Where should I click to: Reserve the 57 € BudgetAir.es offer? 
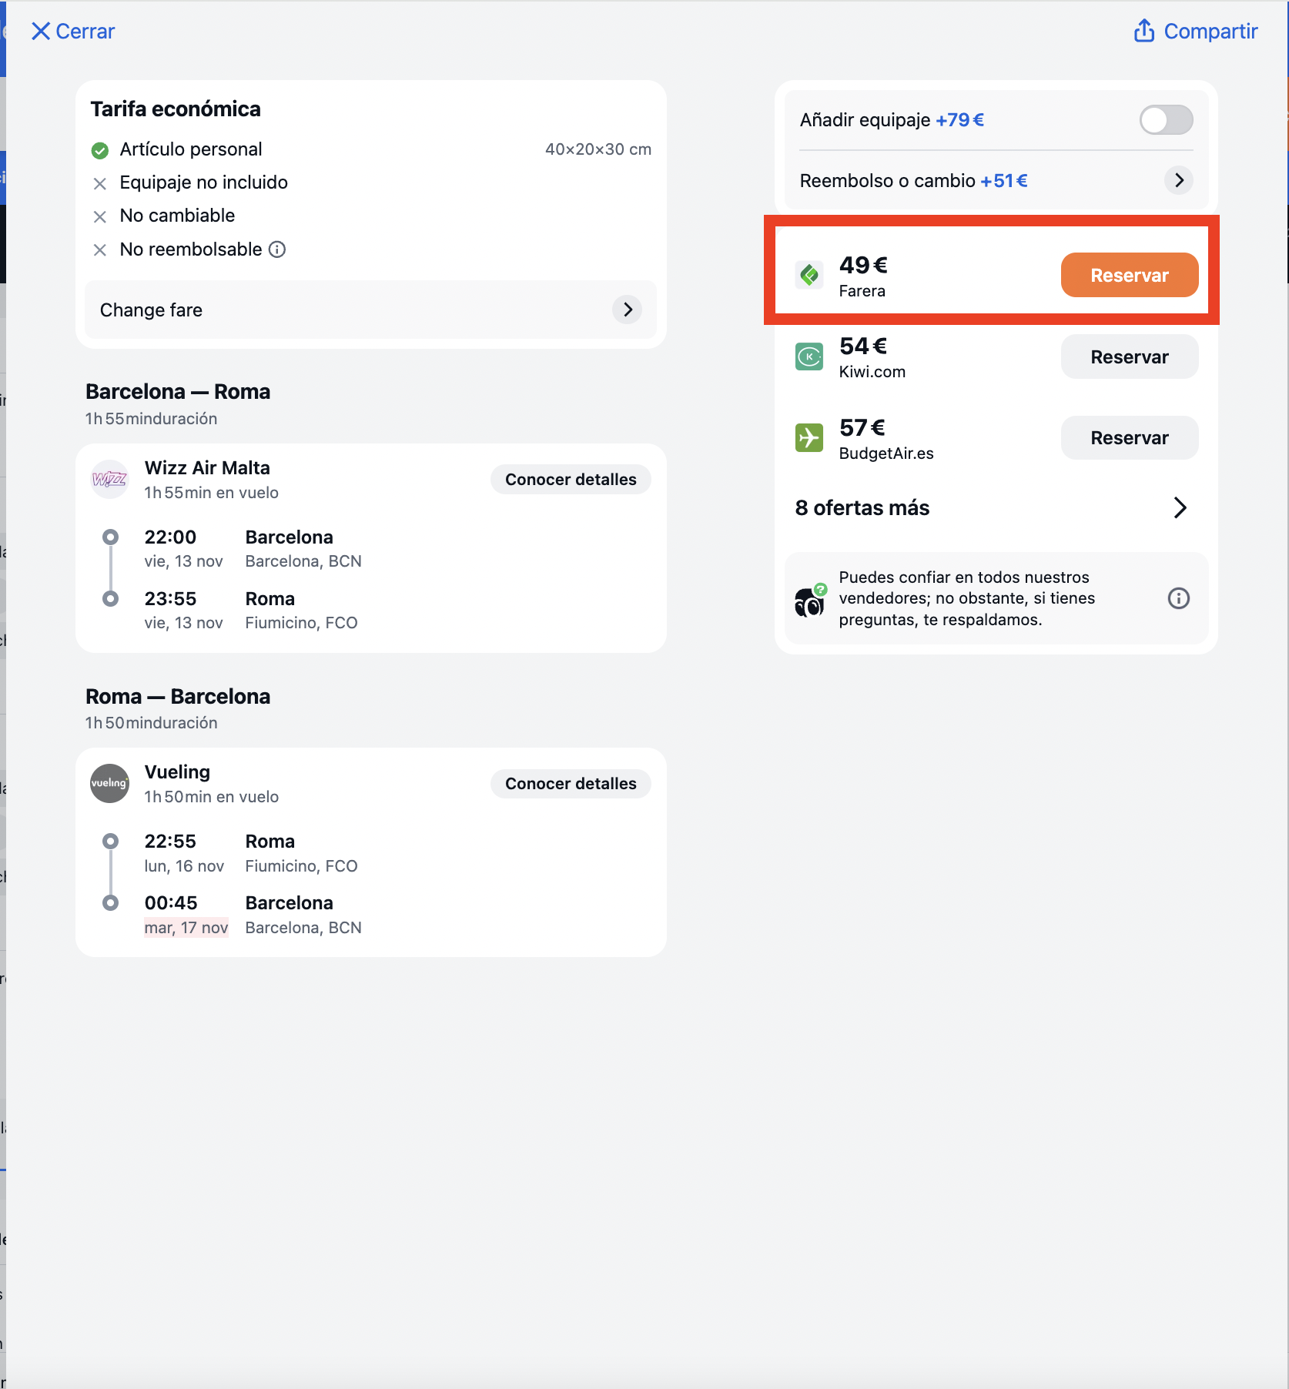point(1130,438)
